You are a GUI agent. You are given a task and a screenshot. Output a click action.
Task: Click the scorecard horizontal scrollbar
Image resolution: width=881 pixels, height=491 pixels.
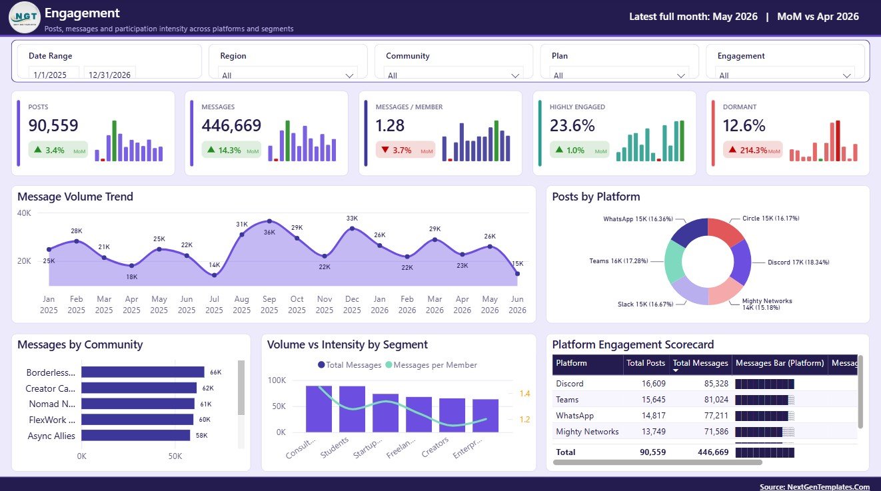pos(657,462)
